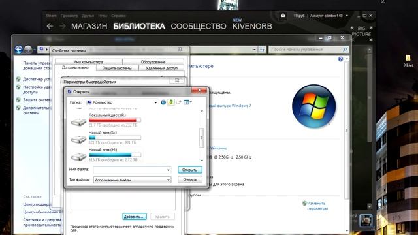Open the view menu in Open dialog

pyautogui.click(x=187, y=102)
